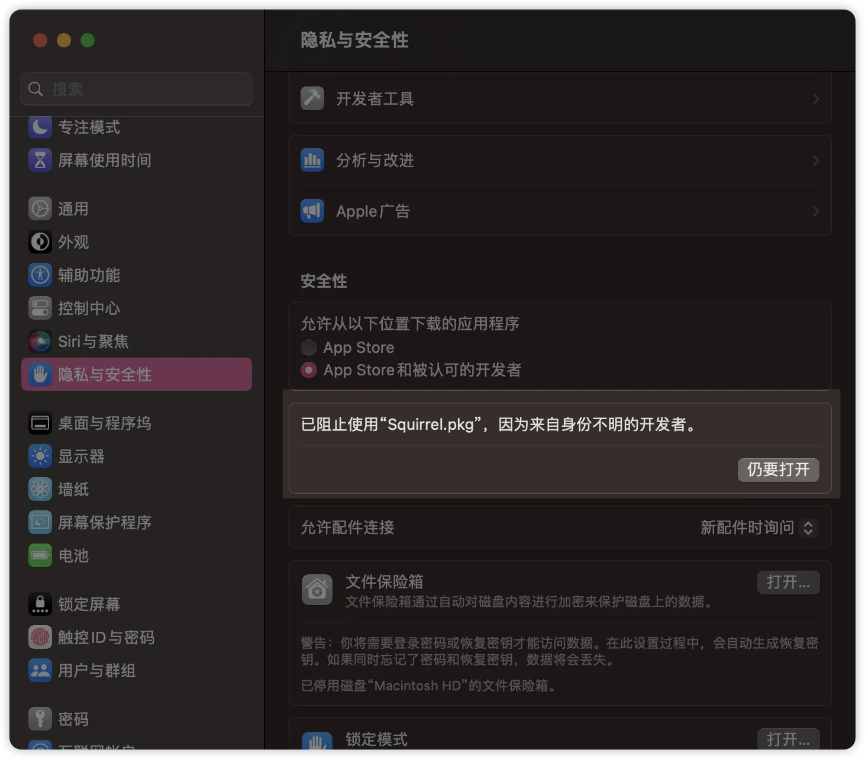The height and width of the screenshot is (759, 865).
Task: Open the Apple广告 row
Action: (560, 211)
